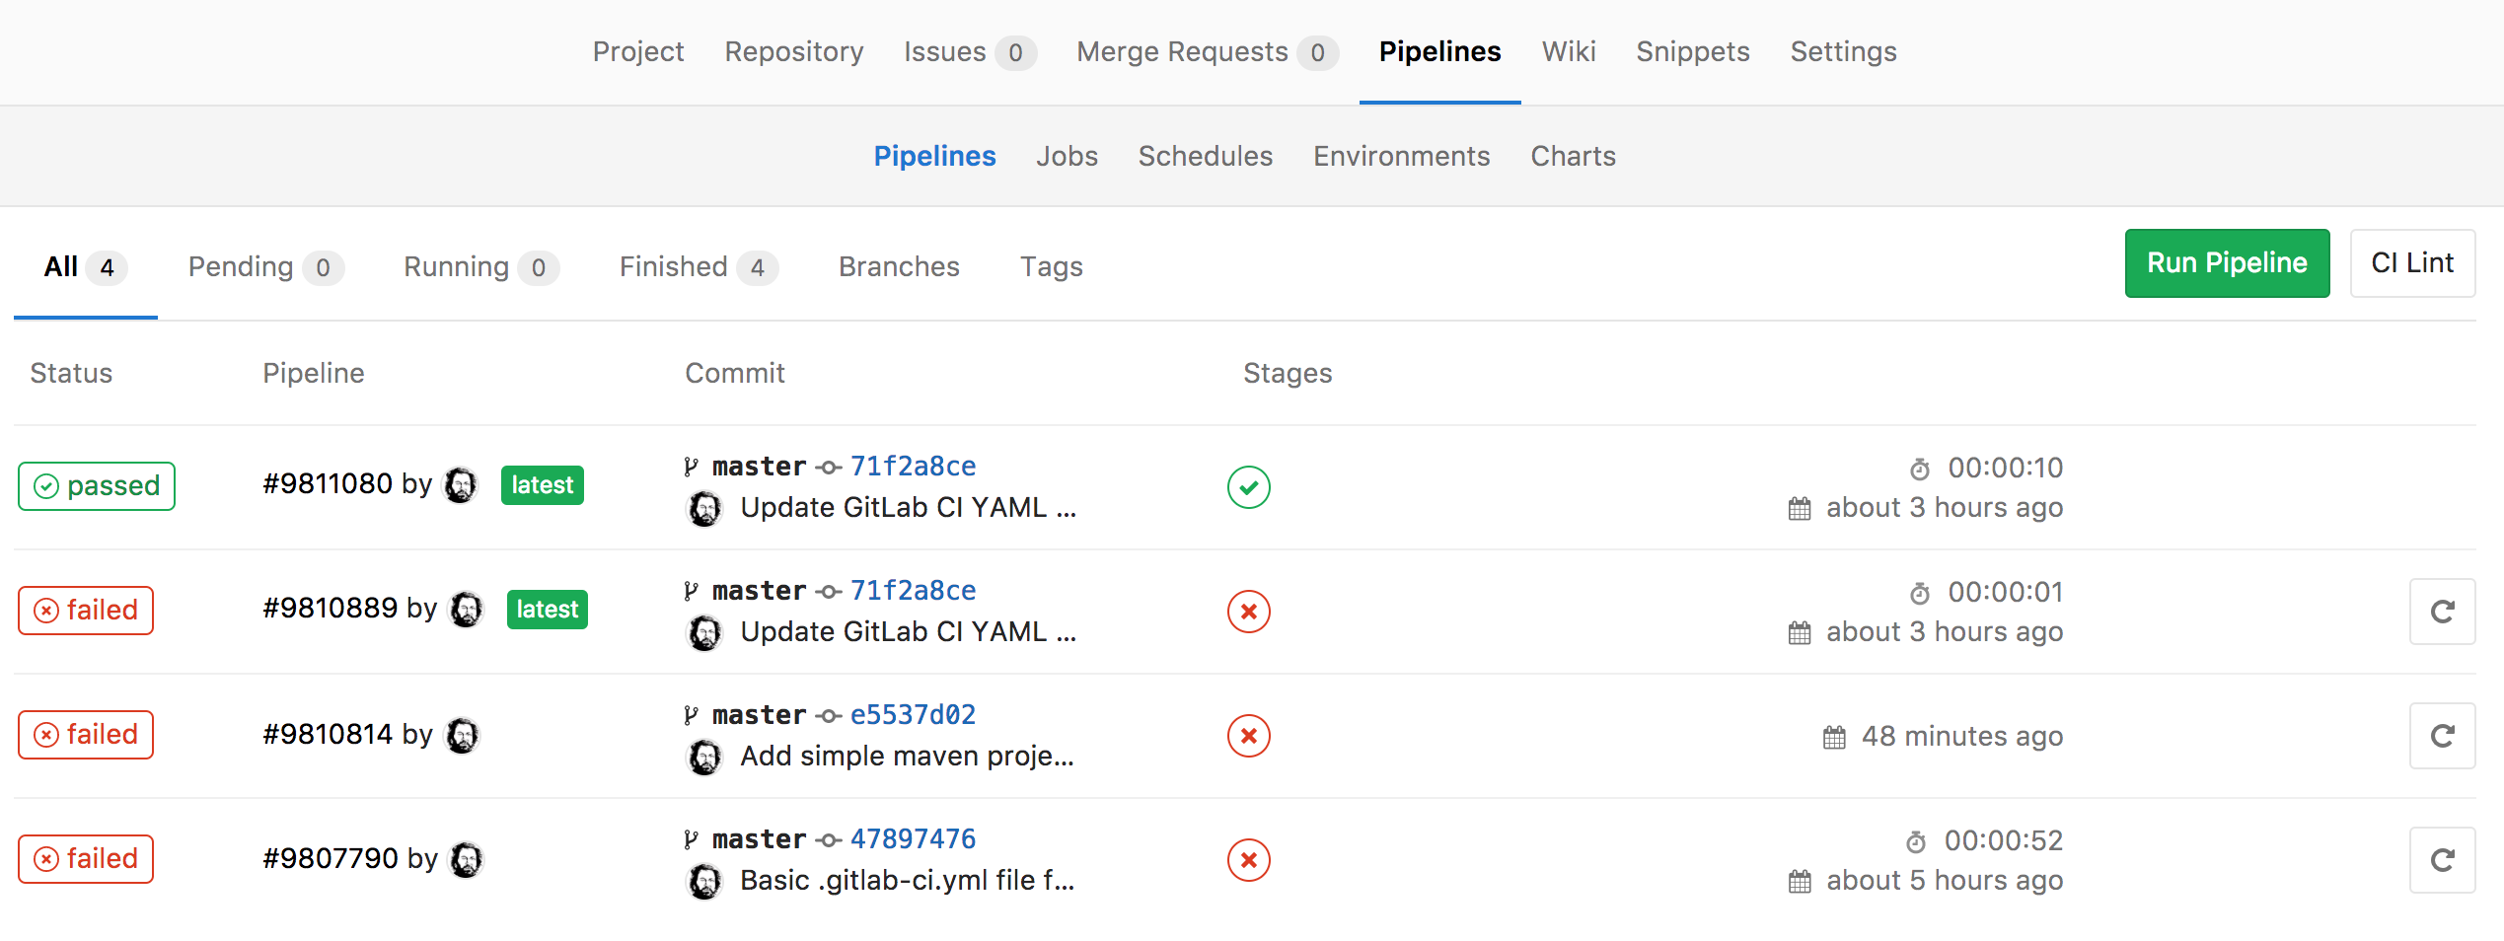Open 'Add simple maven proje...' commit message
The image size is (2504, 941).
pyautogui.click(x=907, y=757)
